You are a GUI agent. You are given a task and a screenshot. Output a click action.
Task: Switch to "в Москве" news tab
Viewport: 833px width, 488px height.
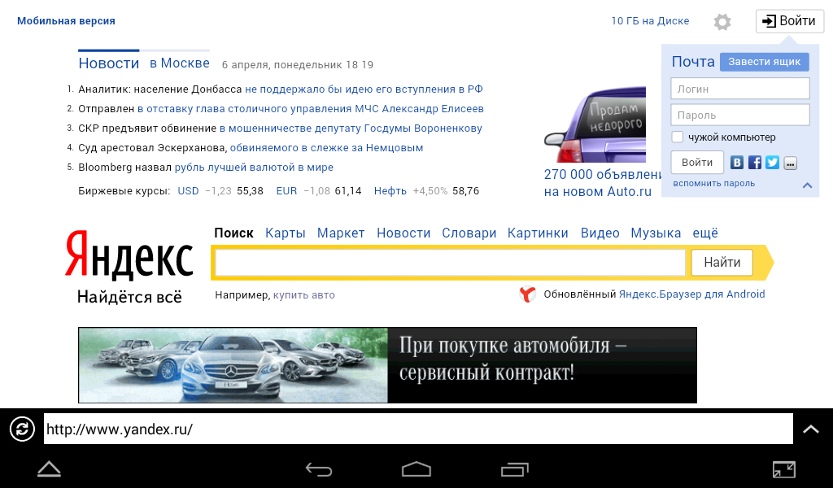(180, 63)
